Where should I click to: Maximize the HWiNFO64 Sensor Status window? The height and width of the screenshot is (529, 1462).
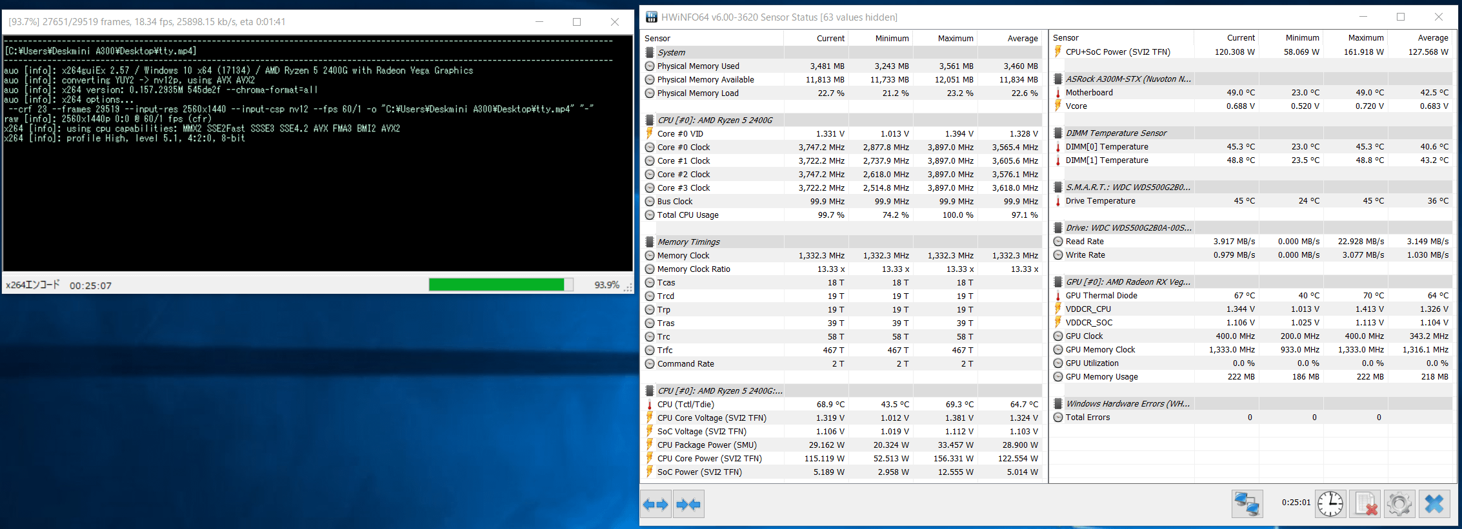click(1401, 17)
